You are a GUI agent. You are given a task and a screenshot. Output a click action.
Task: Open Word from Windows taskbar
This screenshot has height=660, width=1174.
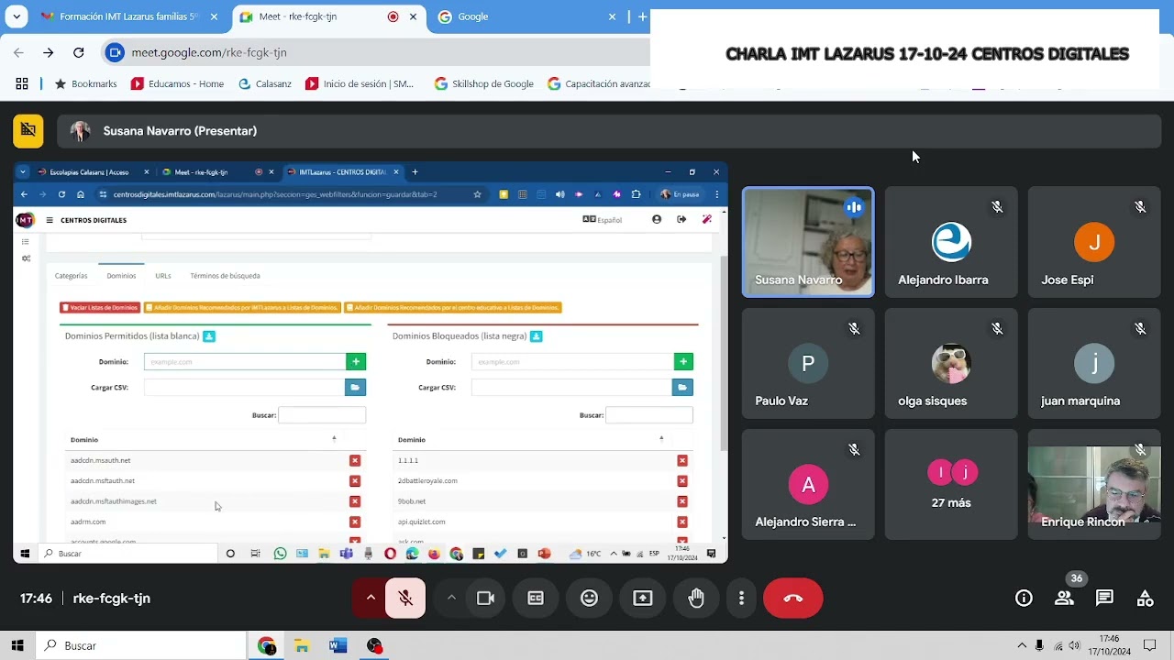click(x=338, y=645)
